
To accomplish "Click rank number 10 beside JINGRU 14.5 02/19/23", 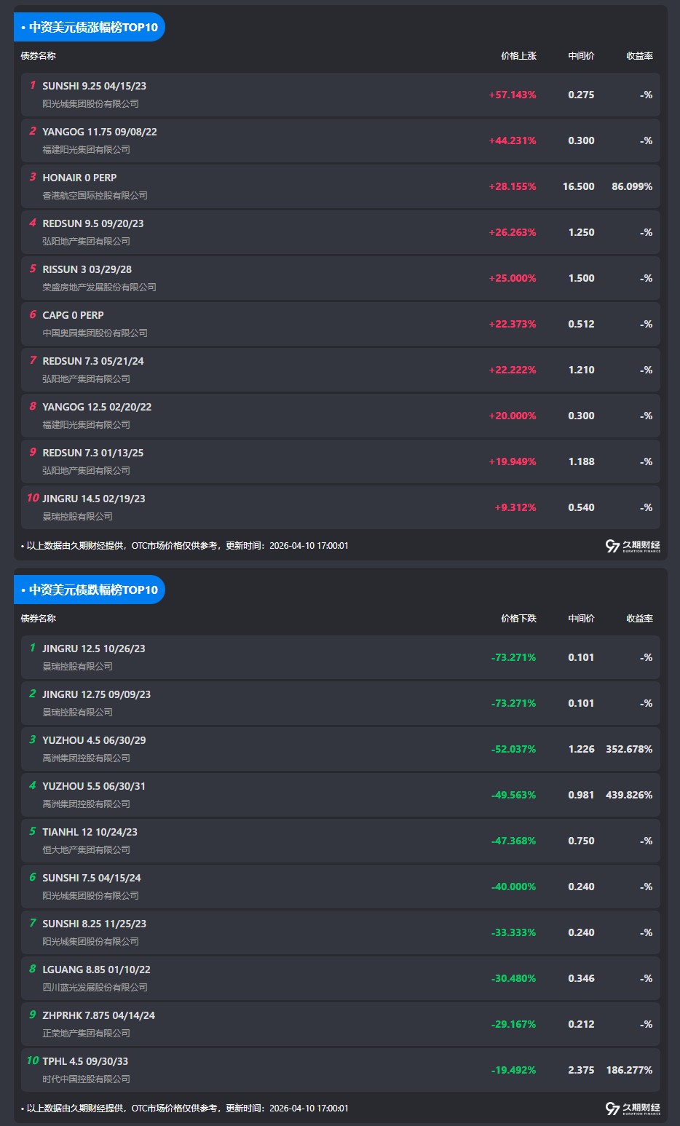I will coord(33,499).
